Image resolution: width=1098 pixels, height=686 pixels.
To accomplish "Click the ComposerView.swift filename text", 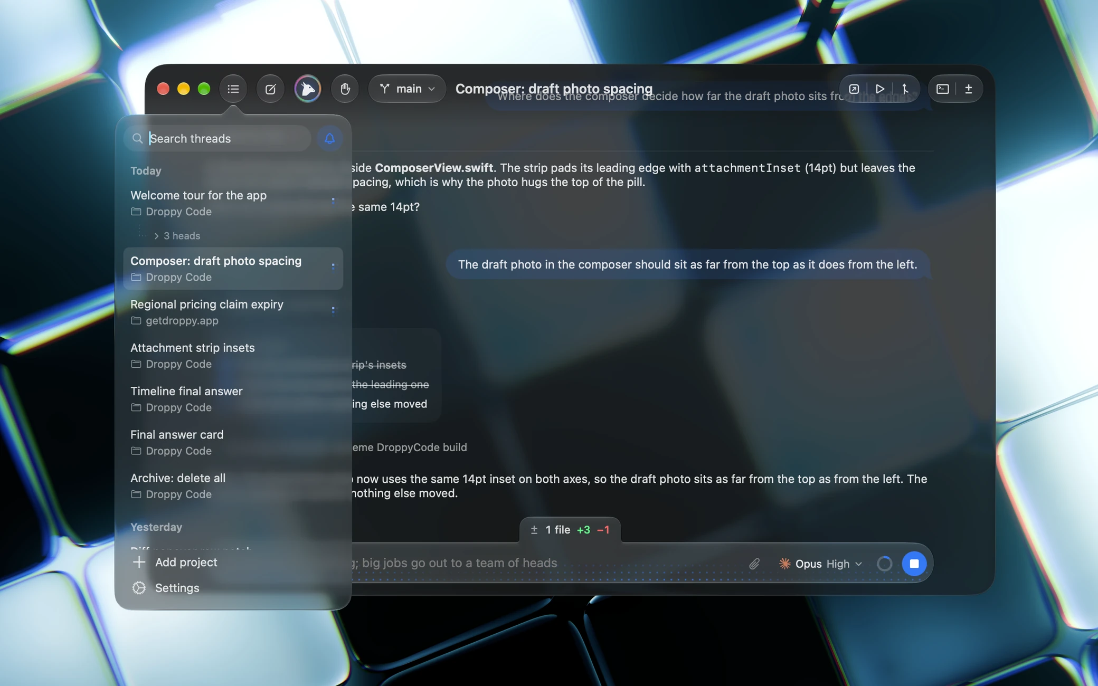I will pos(433,167).
